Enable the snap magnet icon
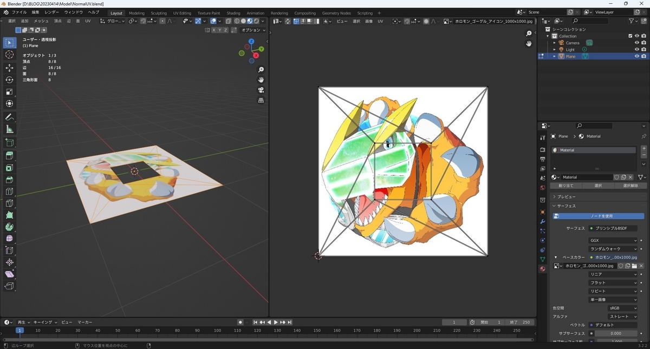Image resolution: width=650 pixels, height=349 pixels. tap(143, 21)
